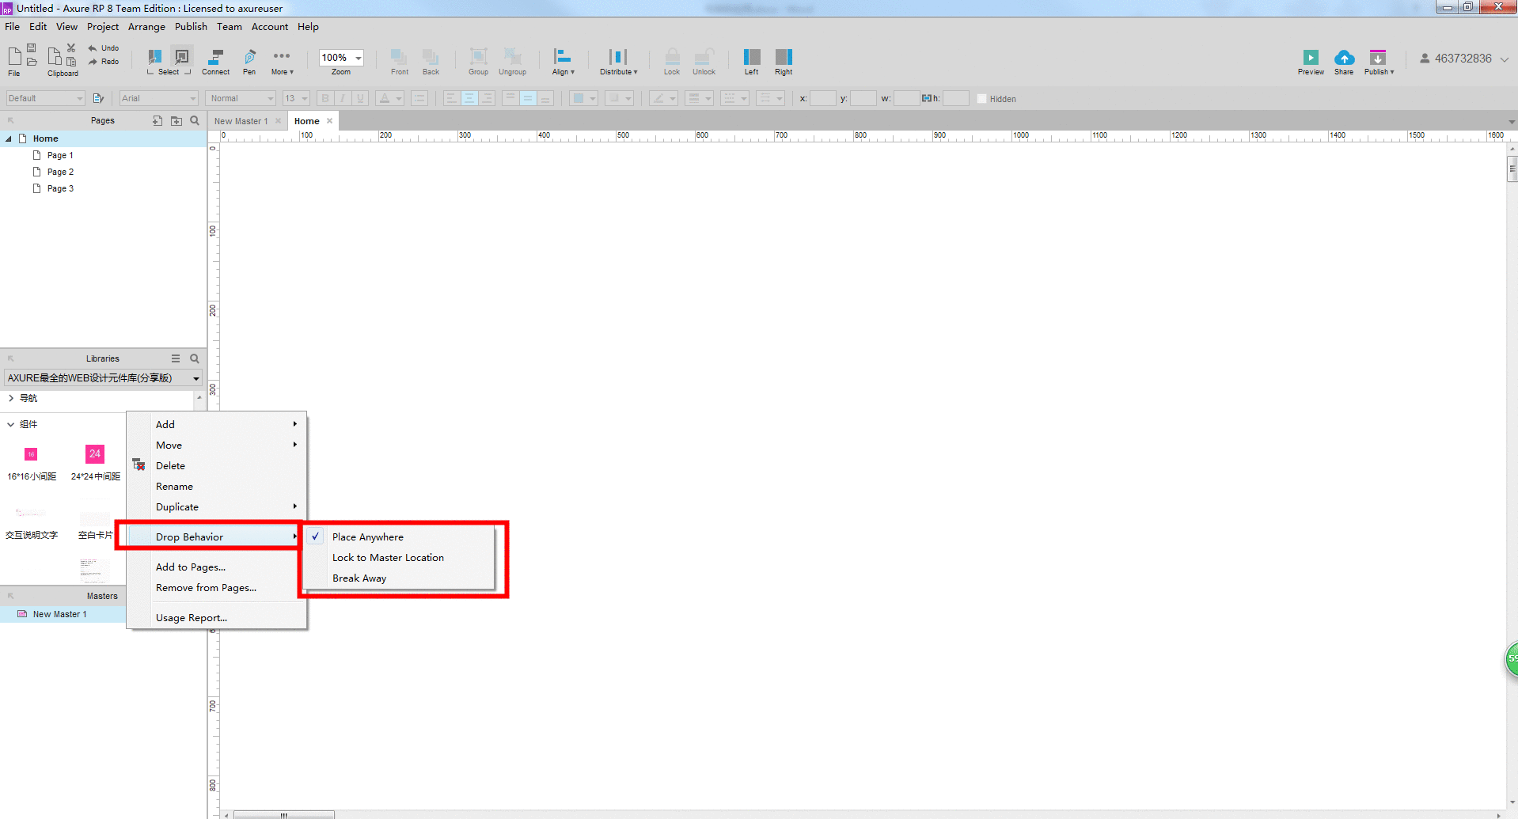Image resolution: width=1518 pixels, height=819 pixels.
Task: Select the Pen tool
Action: click(x=249, y=62)
